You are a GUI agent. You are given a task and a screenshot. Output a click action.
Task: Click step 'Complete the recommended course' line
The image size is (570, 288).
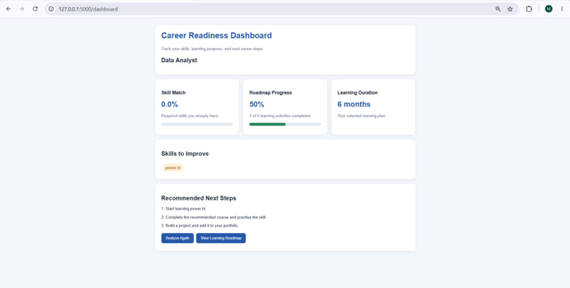click(214, 217)
